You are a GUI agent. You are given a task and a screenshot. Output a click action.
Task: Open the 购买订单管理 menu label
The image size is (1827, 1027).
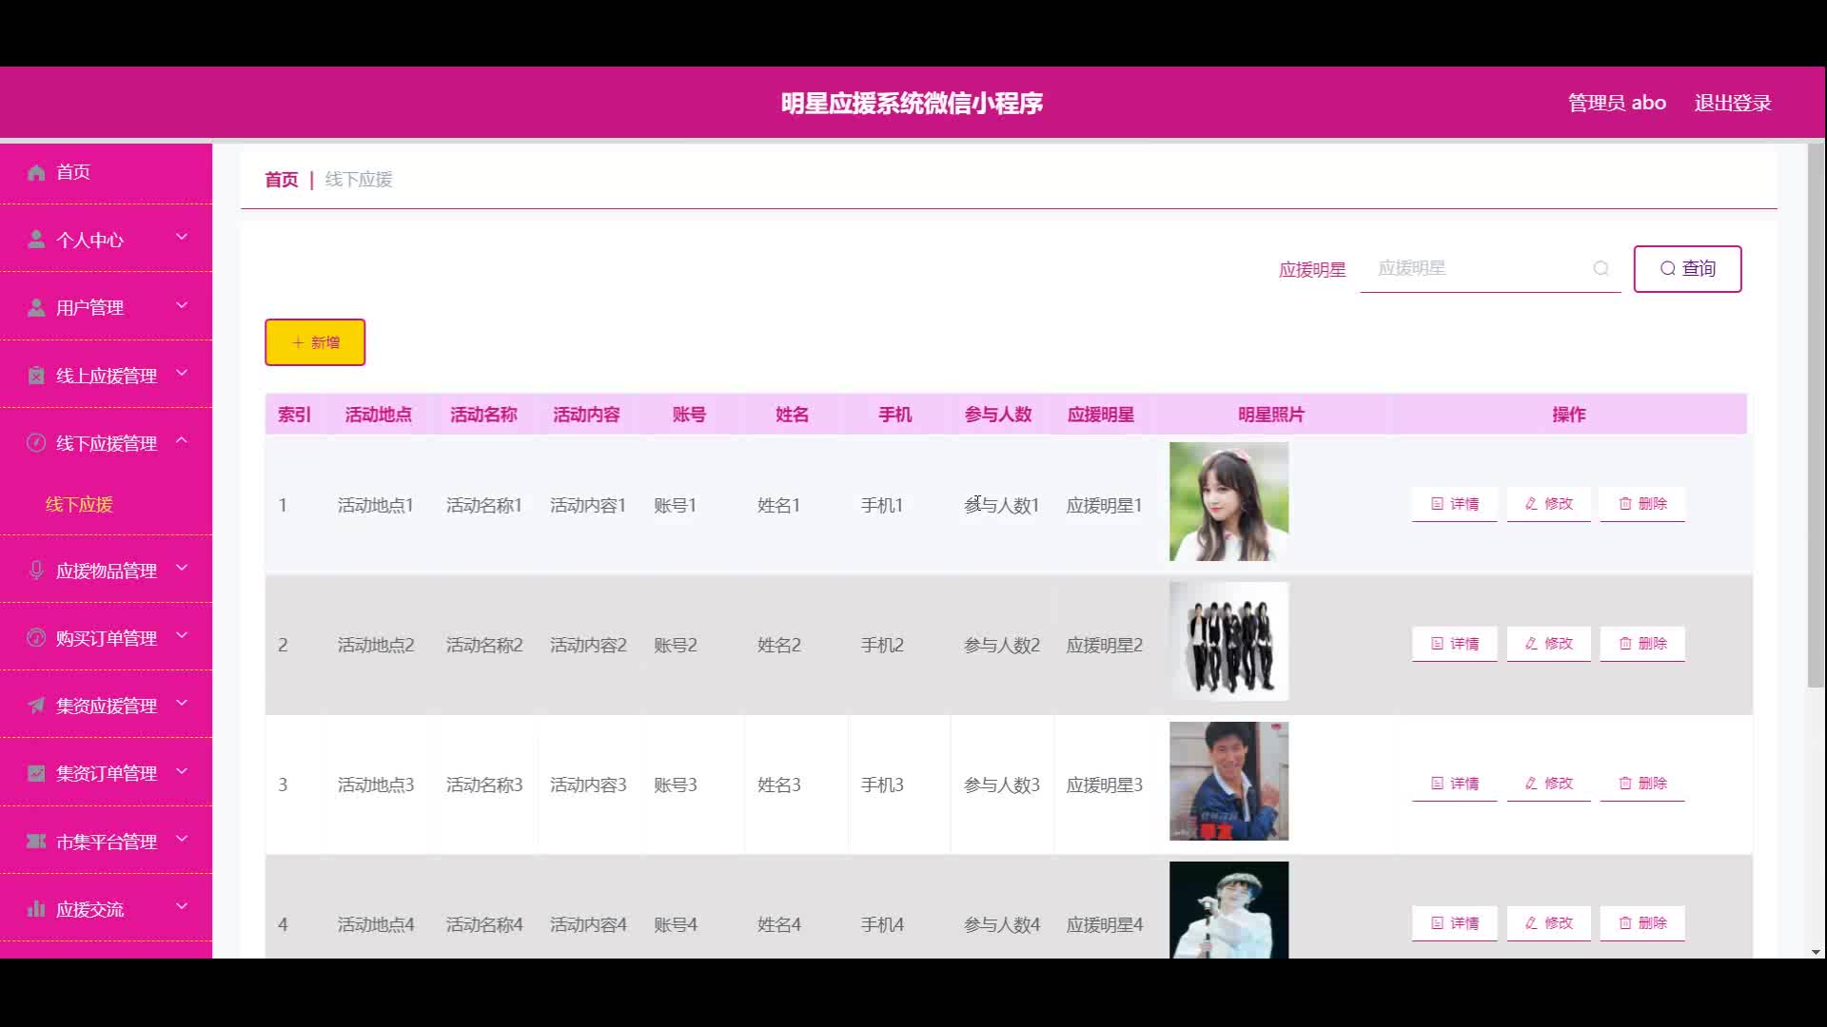click(107, 638)
